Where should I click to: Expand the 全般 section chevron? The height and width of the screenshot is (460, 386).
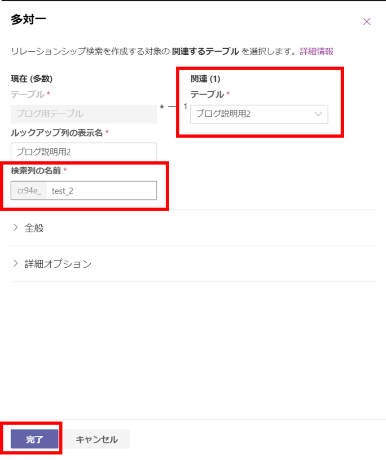pos(16,227)
